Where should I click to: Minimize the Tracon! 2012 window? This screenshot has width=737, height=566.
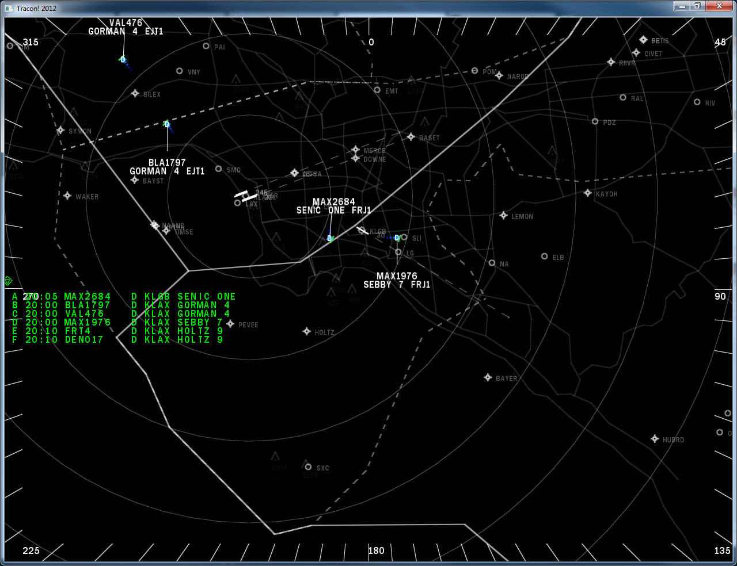(x=682, y=6)
